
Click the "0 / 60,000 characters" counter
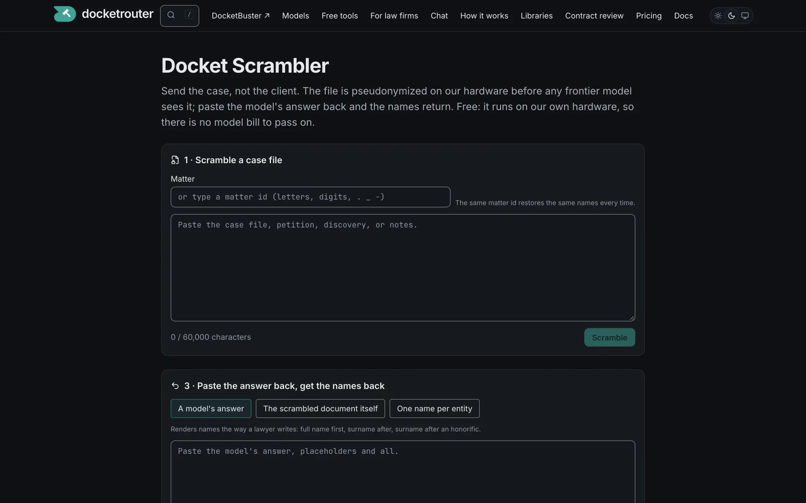point(211,337)
